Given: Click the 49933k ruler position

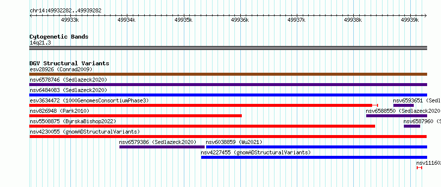Looking at the screenshot, I should 70,20.
